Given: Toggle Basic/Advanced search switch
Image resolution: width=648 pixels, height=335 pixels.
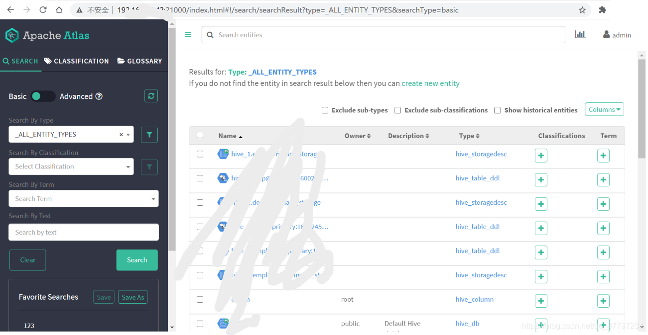Looking at the screenshot, I should pyautogui.click(x=43, y=96).
